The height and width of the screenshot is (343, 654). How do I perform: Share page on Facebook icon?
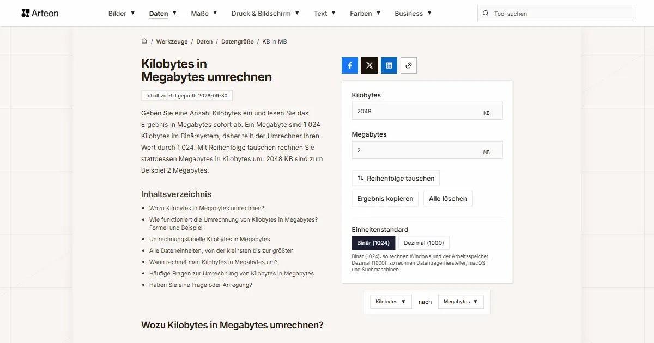pos(350,65)
